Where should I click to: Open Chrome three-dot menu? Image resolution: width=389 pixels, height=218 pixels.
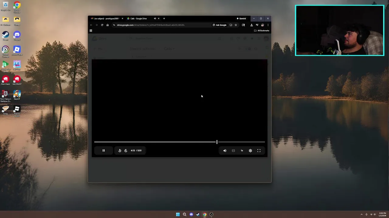pyautogui.click(x=268, y=25)
